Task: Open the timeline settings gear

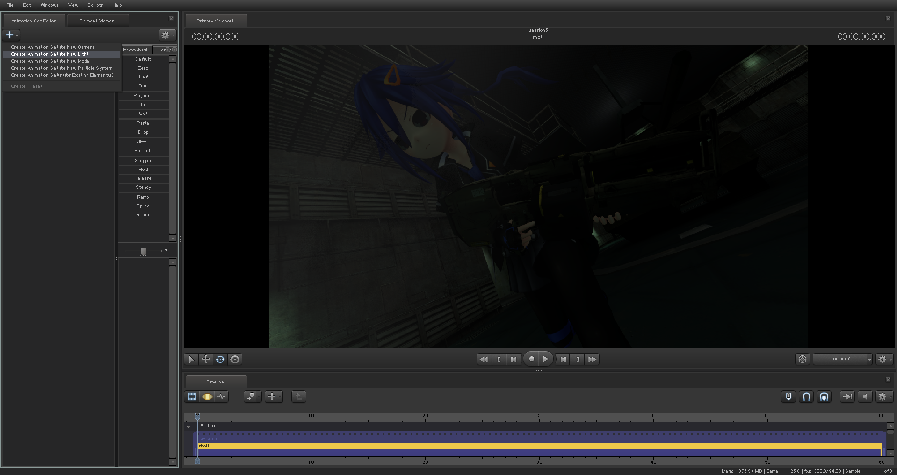Action: pyautogui.click(x=884, y=397)
